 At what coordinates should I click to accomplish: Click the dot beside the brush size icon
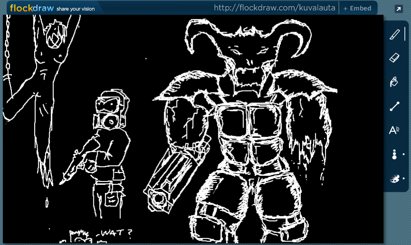point(403,154)
